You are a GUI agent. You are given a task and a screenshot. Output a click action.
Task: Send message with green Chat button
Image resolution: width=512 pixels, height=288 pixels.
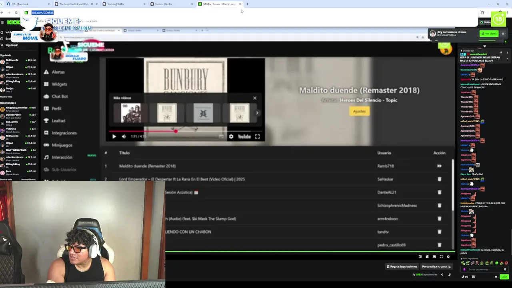click(x=504, y=277)
